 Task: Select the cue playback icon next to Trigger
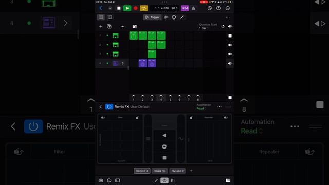pyautogui.click(x=166, y=17)
